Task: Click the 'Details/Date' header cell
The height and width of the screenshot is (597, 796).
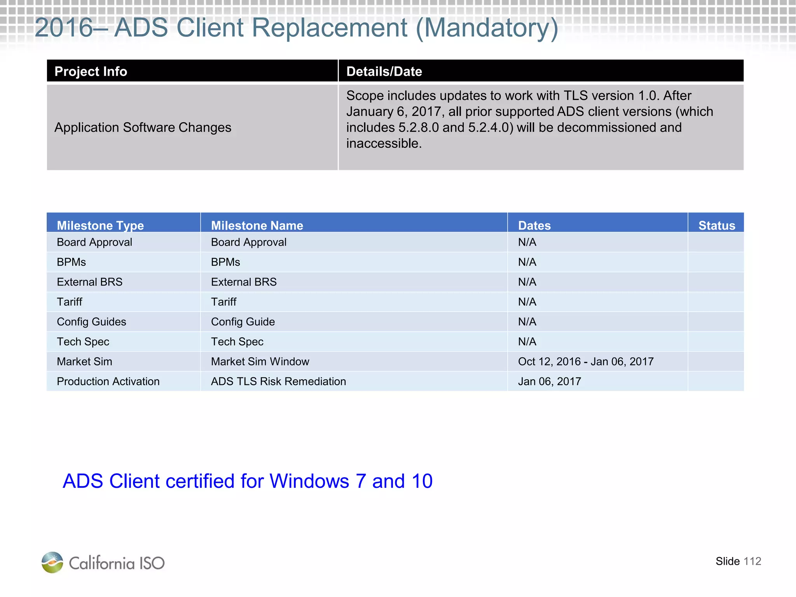Action: (541, 71)
